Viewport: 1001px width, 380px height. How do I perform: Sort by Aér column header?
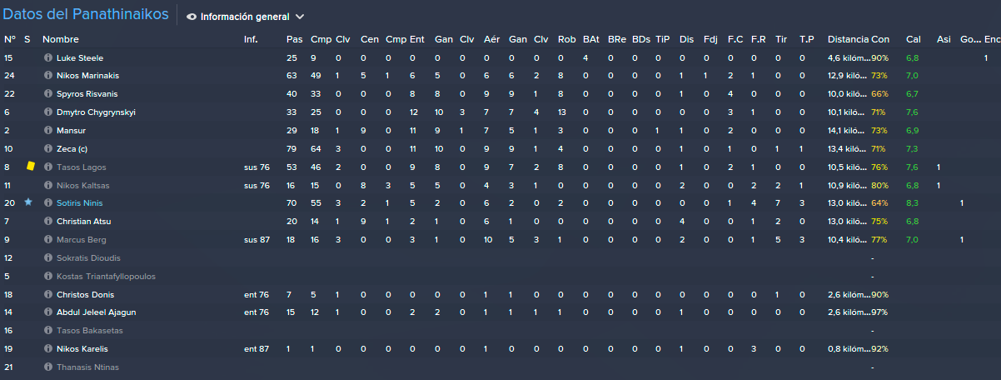(491, 39)
